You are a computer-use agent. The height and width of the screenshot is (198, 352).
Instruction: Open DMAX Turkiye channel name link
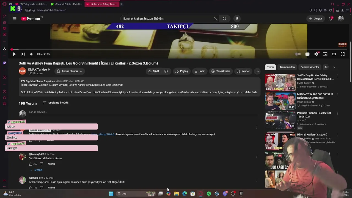pyautogui.click(x=37, y=70)
